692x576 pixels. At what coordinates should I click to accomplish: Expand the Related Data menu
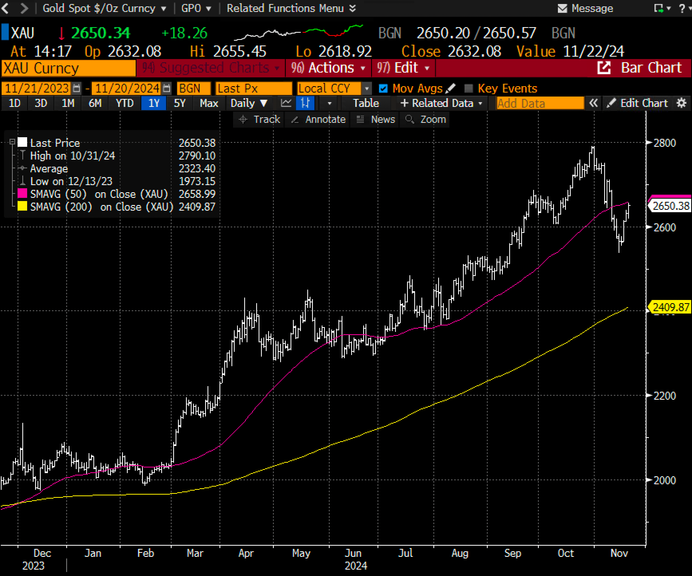[x=441, y=103]
